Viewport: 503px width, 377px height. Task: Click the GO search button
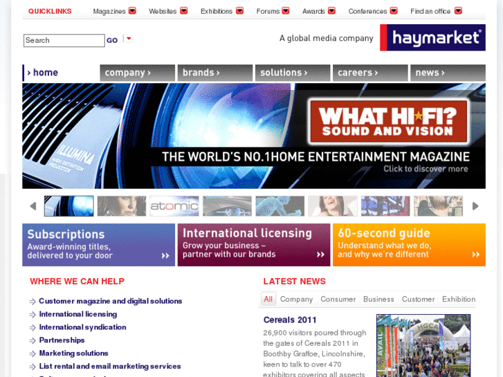(x=112, y=40)
